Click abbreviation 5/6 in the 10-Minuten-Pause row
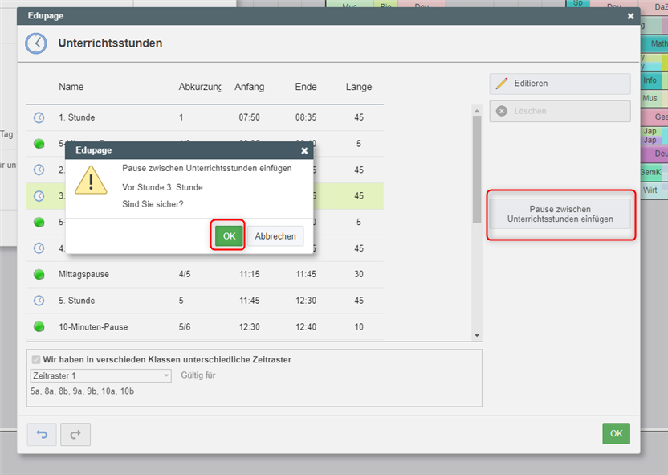This screenshot has height=475, width=668. tap(185, 327)
